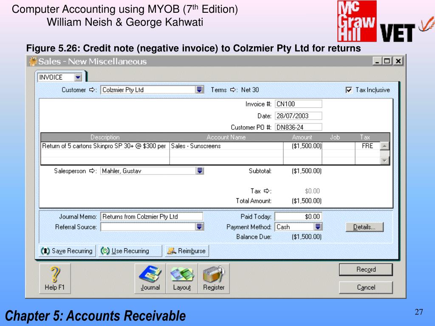This screenshot has width=435, height=326.
Task: Select the 'Sales - Sunscreens' account cell
Action: 226,146
